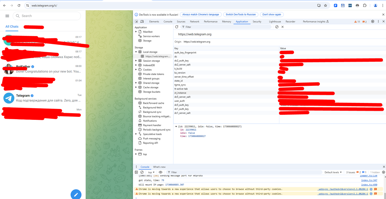The image size is (386, 199).
Task: Open the Sources panel
Action: [181, 21]
